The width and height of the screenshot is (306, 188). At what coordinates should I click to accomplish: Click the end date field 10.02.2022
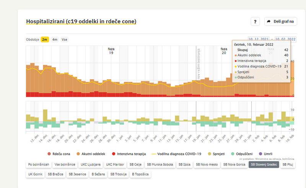pyautogui.click(x=285, y=39)
